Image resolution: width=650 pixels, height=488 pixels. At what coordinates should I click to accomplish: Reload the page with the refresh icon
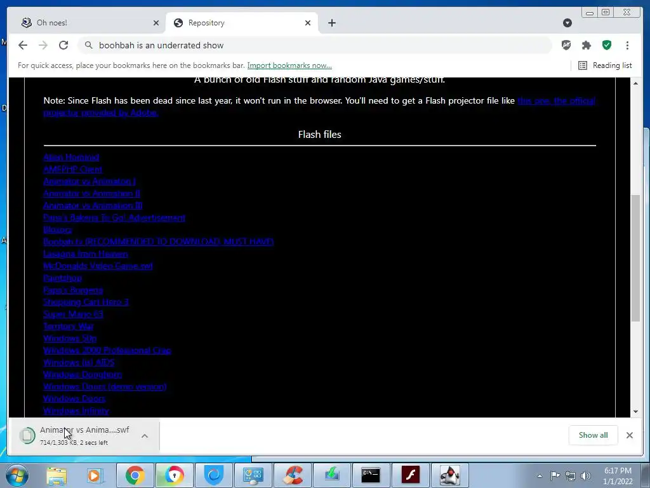pyautogui.click(x=63, y=45)
